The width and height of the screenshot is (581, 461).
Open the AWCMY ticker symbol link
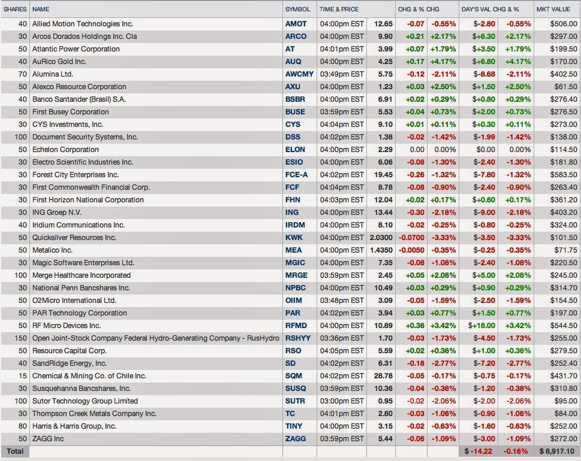[x=299, y=74]
